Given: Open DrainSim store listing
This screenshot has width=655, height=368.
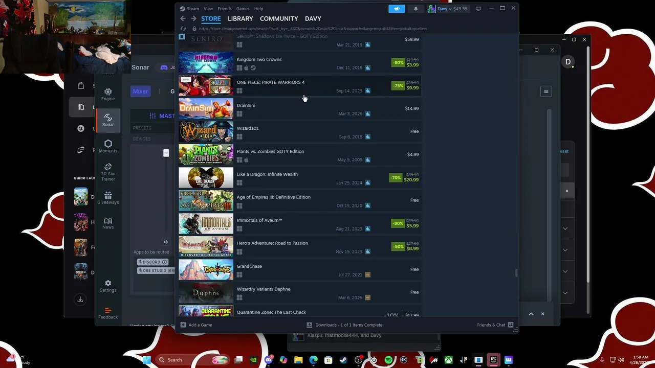Looking at the screenshot, I should click(x=299, y=109).
